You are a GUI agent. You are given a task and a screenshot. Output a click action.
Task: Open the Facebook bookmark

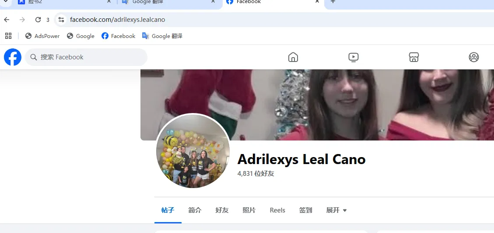119,36
